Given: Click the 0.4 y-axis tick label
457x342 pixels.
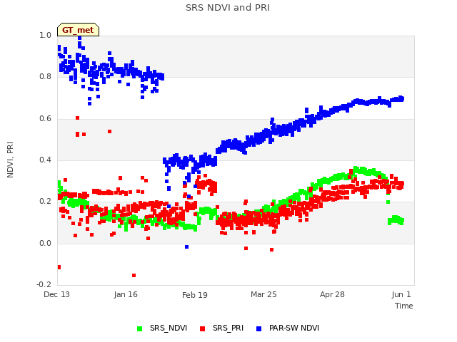Looking at the screenshot, I should 45,160.
